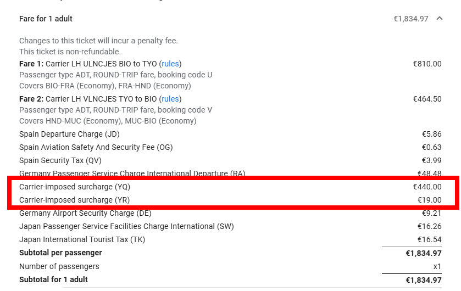Click Germany Airport Security Charge (DE) row

[x=230, y=213]
